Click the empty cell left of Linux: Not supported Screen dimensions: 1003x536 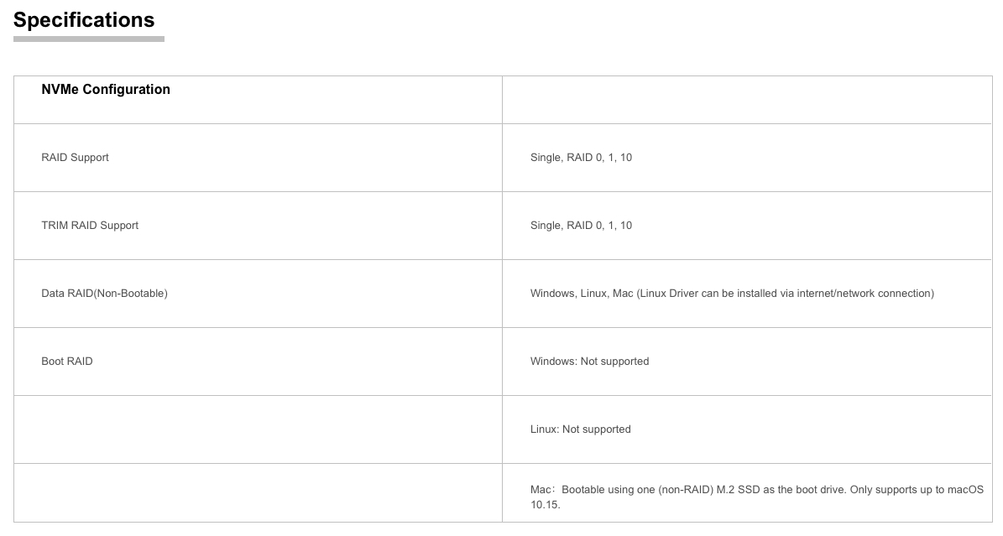point(258,429)
